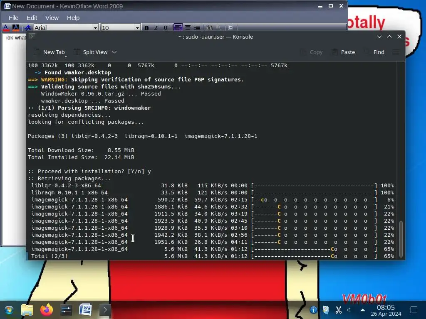Viewport: 426px width, 319px height.
Task: Open the File menu in Word
Action: [14, 18]
